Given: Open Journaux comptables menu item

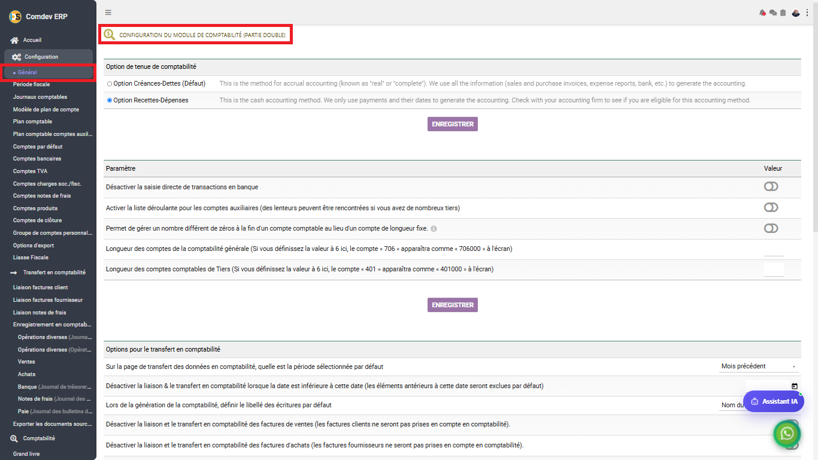Looking at the screenshot, I should click(40, 97).
